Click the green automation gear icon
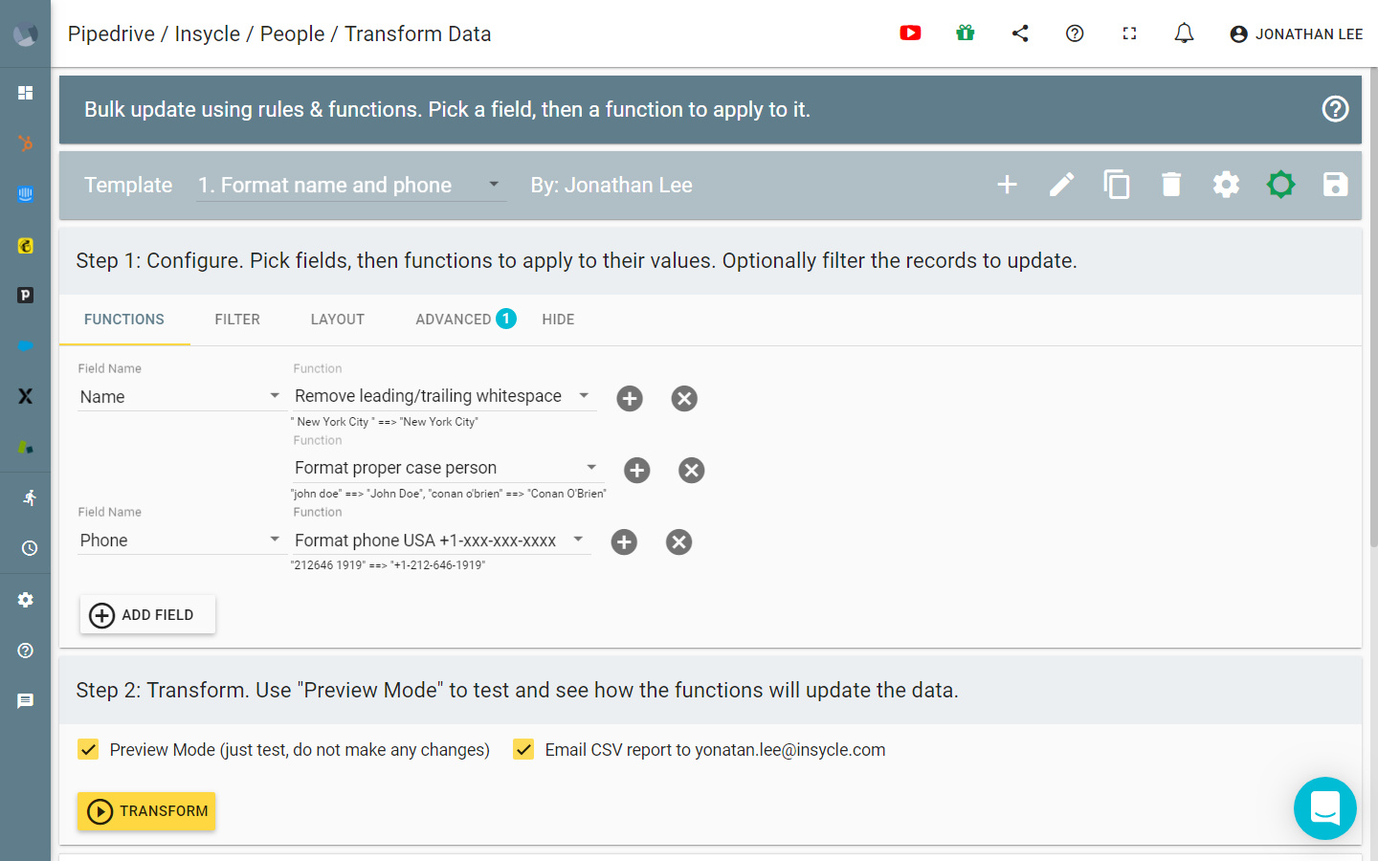The height and width of the screenshot is (861, 1378). tap(1280, 185)
